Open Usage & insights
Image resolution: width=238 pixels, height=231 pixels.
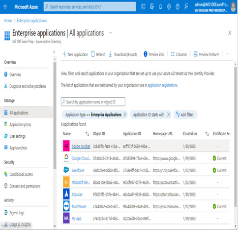pos(17,224)
